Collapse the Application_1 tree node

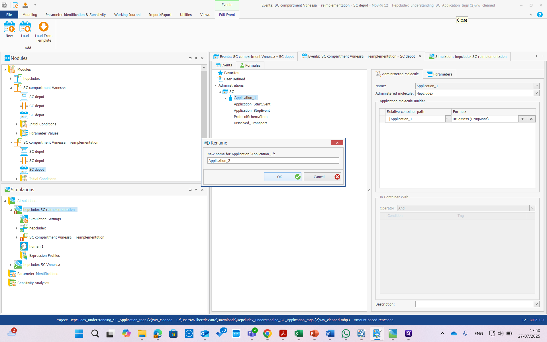click(x=226, y=98)
